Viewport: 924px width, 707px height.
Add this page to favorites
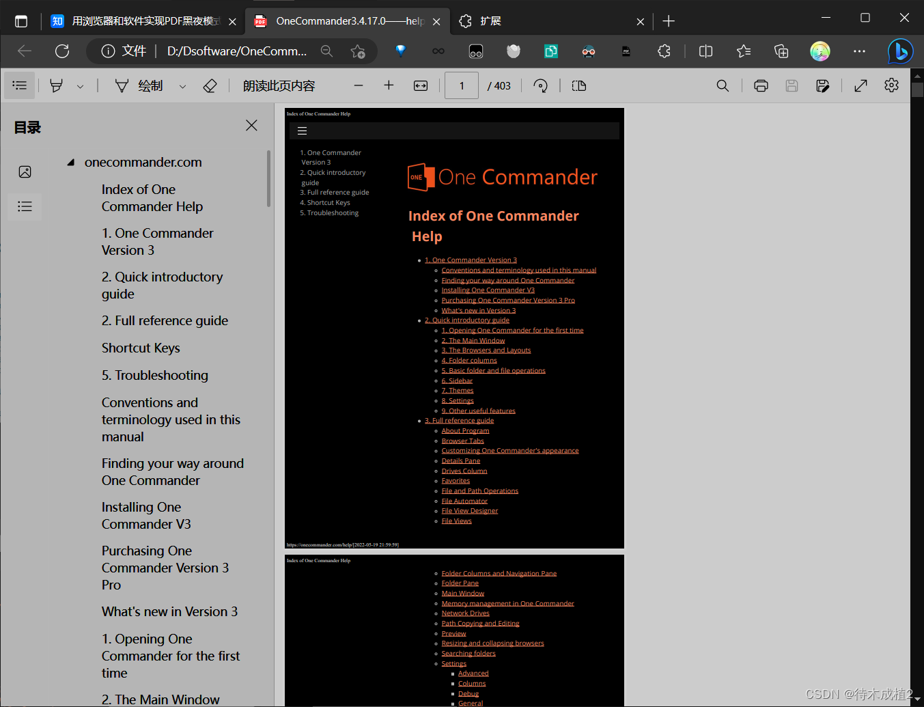click(x=358, y=51)
